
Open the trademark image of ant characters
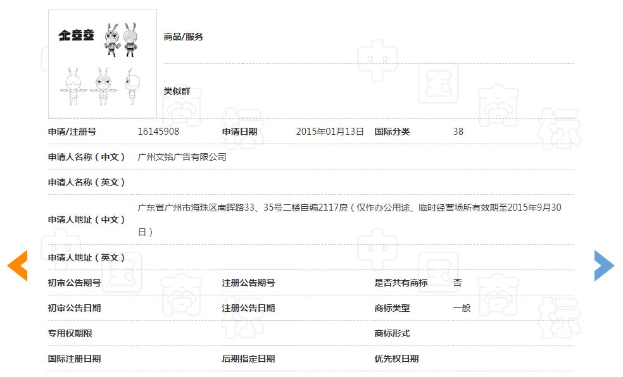tap(102, 63)
